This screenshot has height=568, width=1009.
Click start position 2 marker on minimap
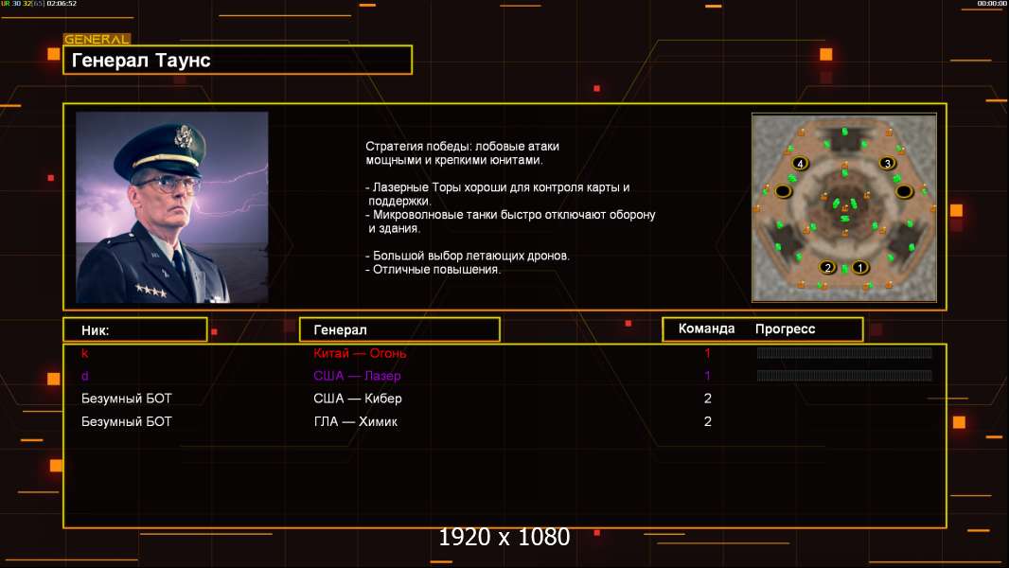pos(827,267)
